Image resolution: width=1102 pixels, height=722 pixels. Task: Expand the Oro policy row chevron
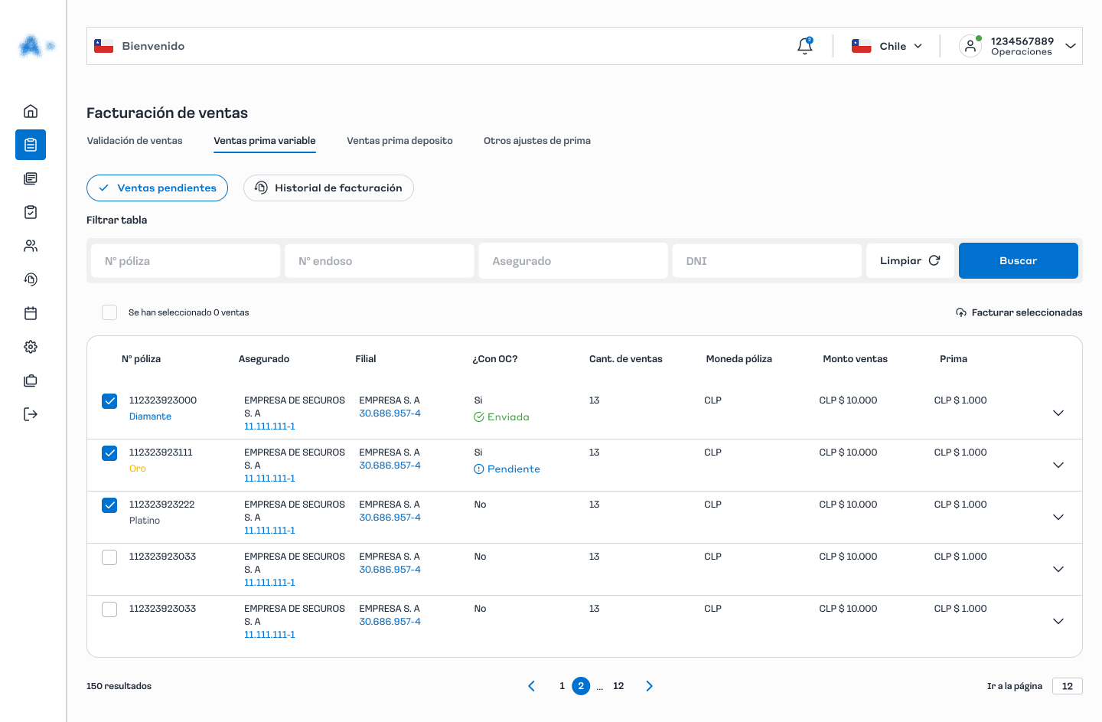coord(1058,466)
